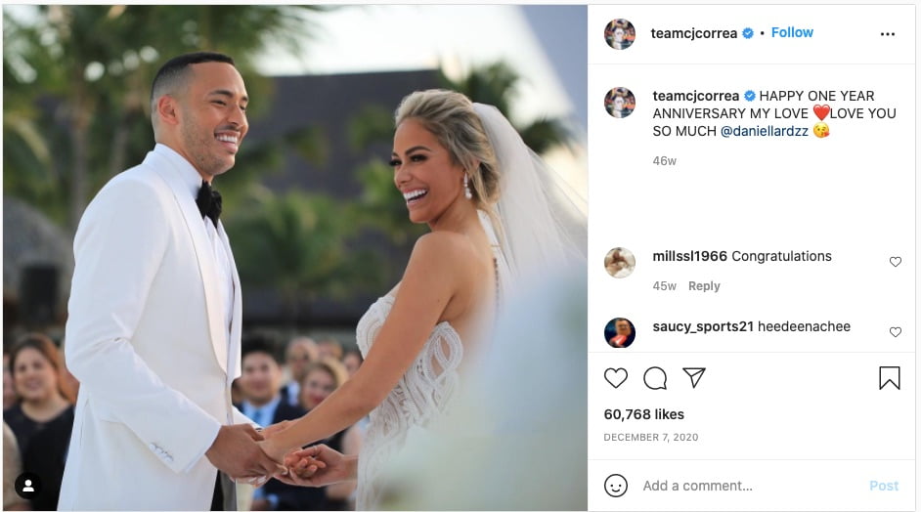The width and height of the screenshot is (921, 512).
Task: Open the comment speech bubble icon
Action: click(655, 378)
